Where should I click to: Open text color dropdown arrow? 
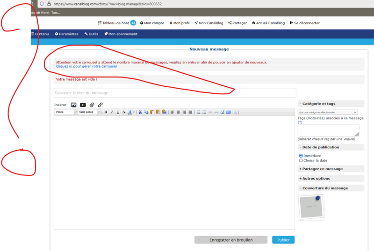[134, 112]
